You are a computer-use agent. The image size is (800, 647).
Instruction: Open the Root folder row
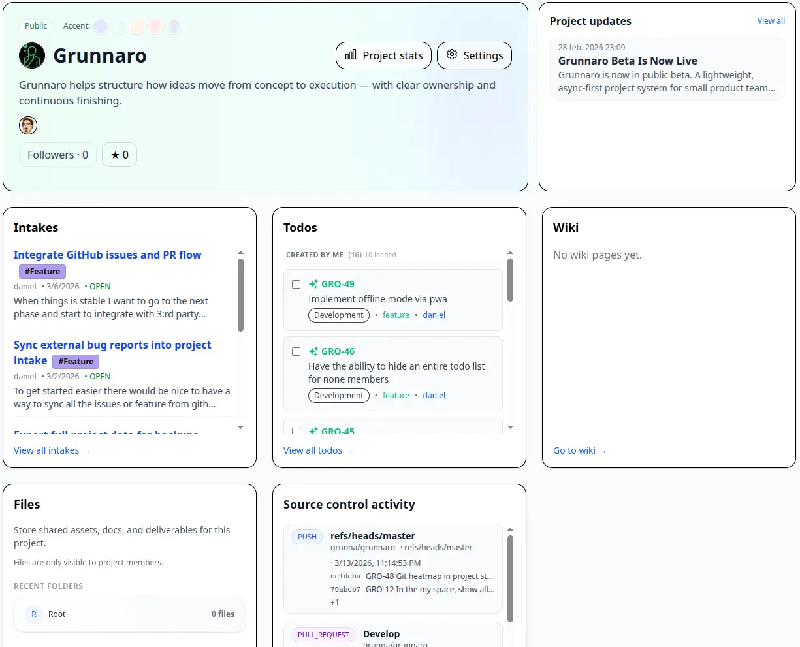[x=129, y=614]
